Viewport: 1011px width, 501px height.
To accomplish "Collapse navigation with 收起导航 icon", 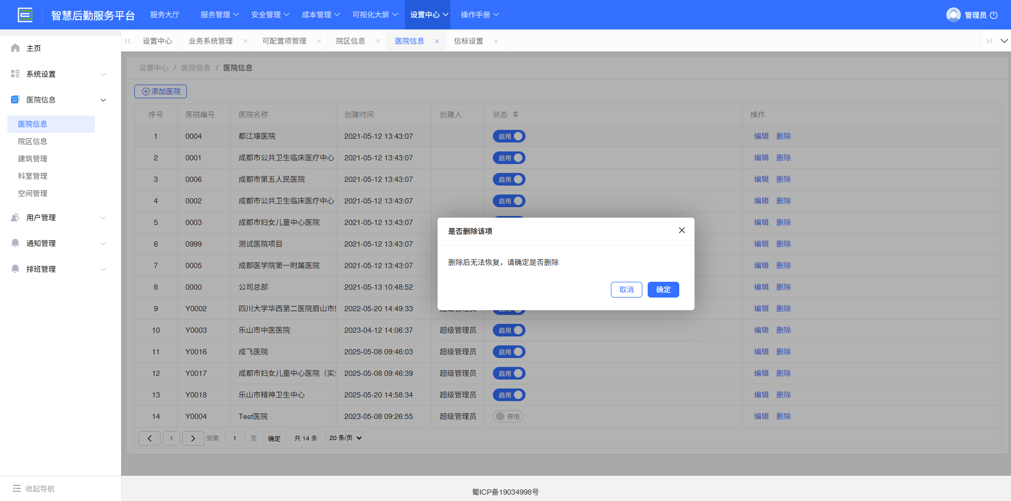I will 17,488.
